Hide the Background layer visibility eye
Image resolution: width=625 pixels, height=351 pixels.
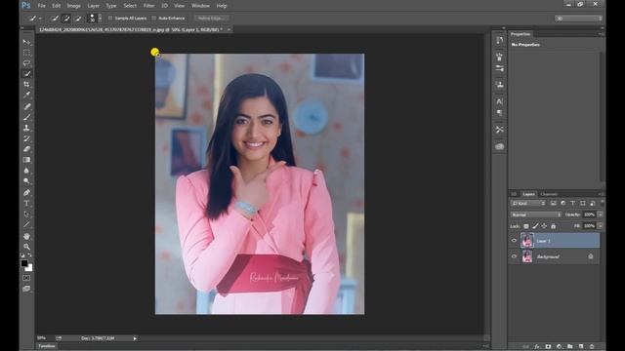pyautogui.click(x=514, y=256)
